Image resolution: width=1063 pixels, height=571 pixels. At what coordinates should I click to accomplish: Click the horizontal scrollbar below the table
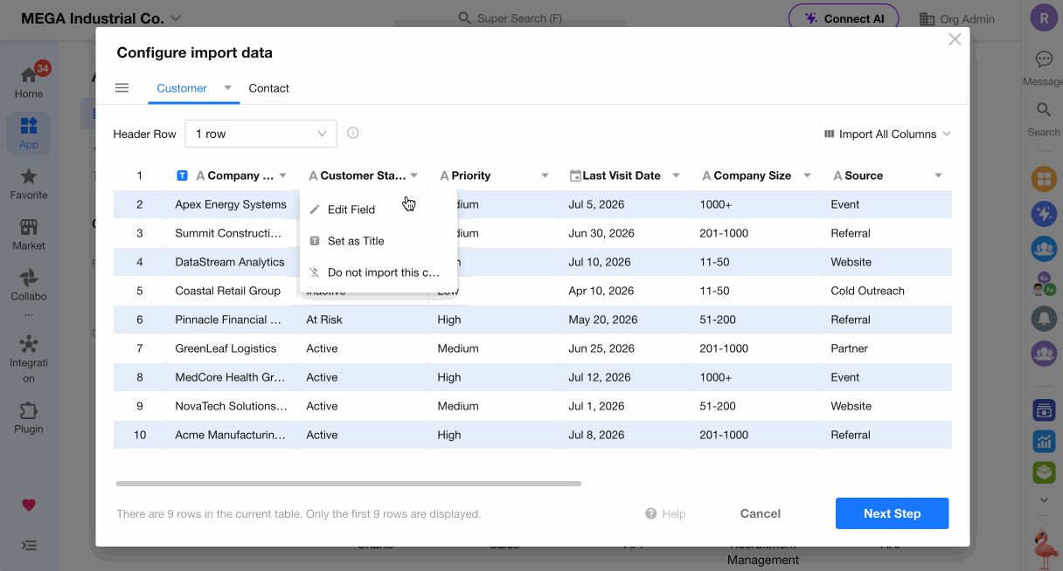pyautogui.click(x=348, y=483)
